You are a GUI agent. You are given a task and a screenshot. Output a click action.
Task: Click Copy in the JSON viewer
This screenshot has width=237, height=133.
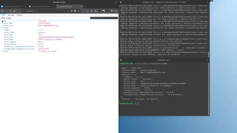click(9, 18)
